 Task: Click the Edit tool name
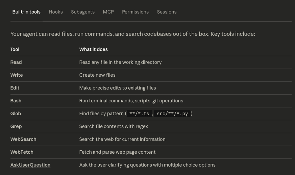coord(15,88)
